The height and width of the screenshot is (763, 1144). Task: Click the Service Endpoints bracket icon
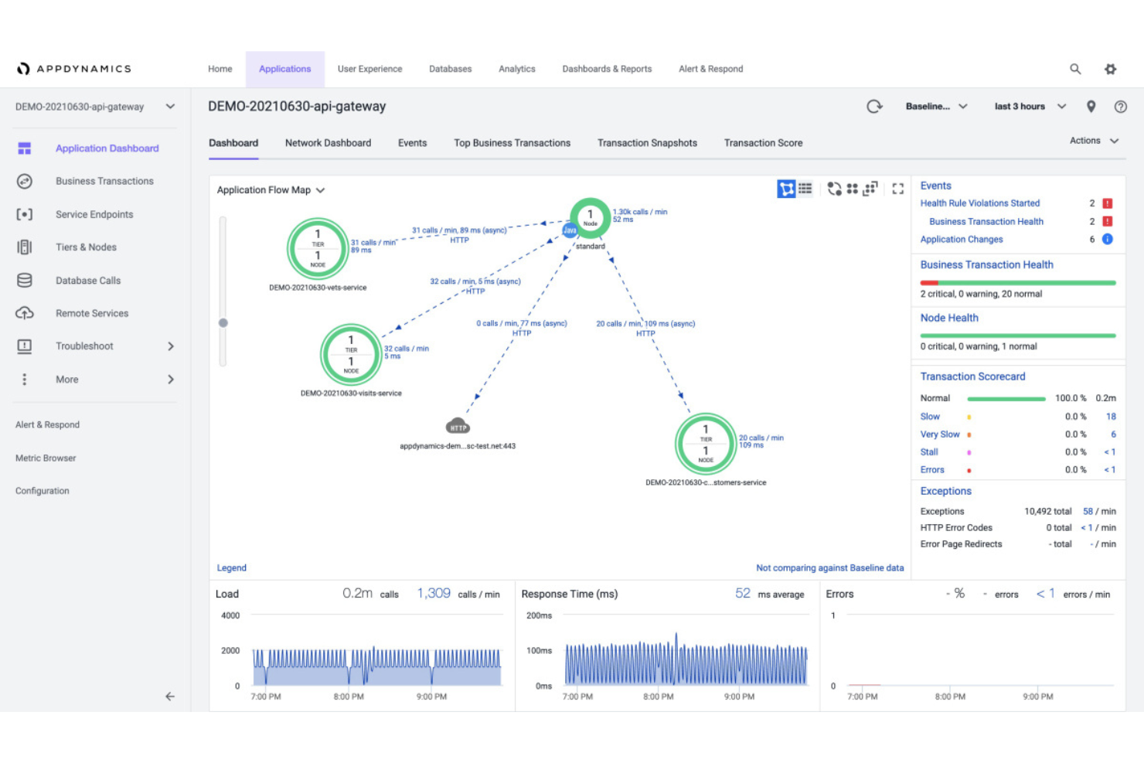[x=25, y=214]
